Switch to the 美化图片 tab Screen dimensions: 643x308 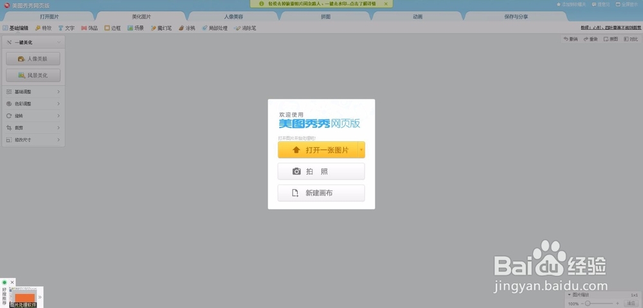point(141,17)
